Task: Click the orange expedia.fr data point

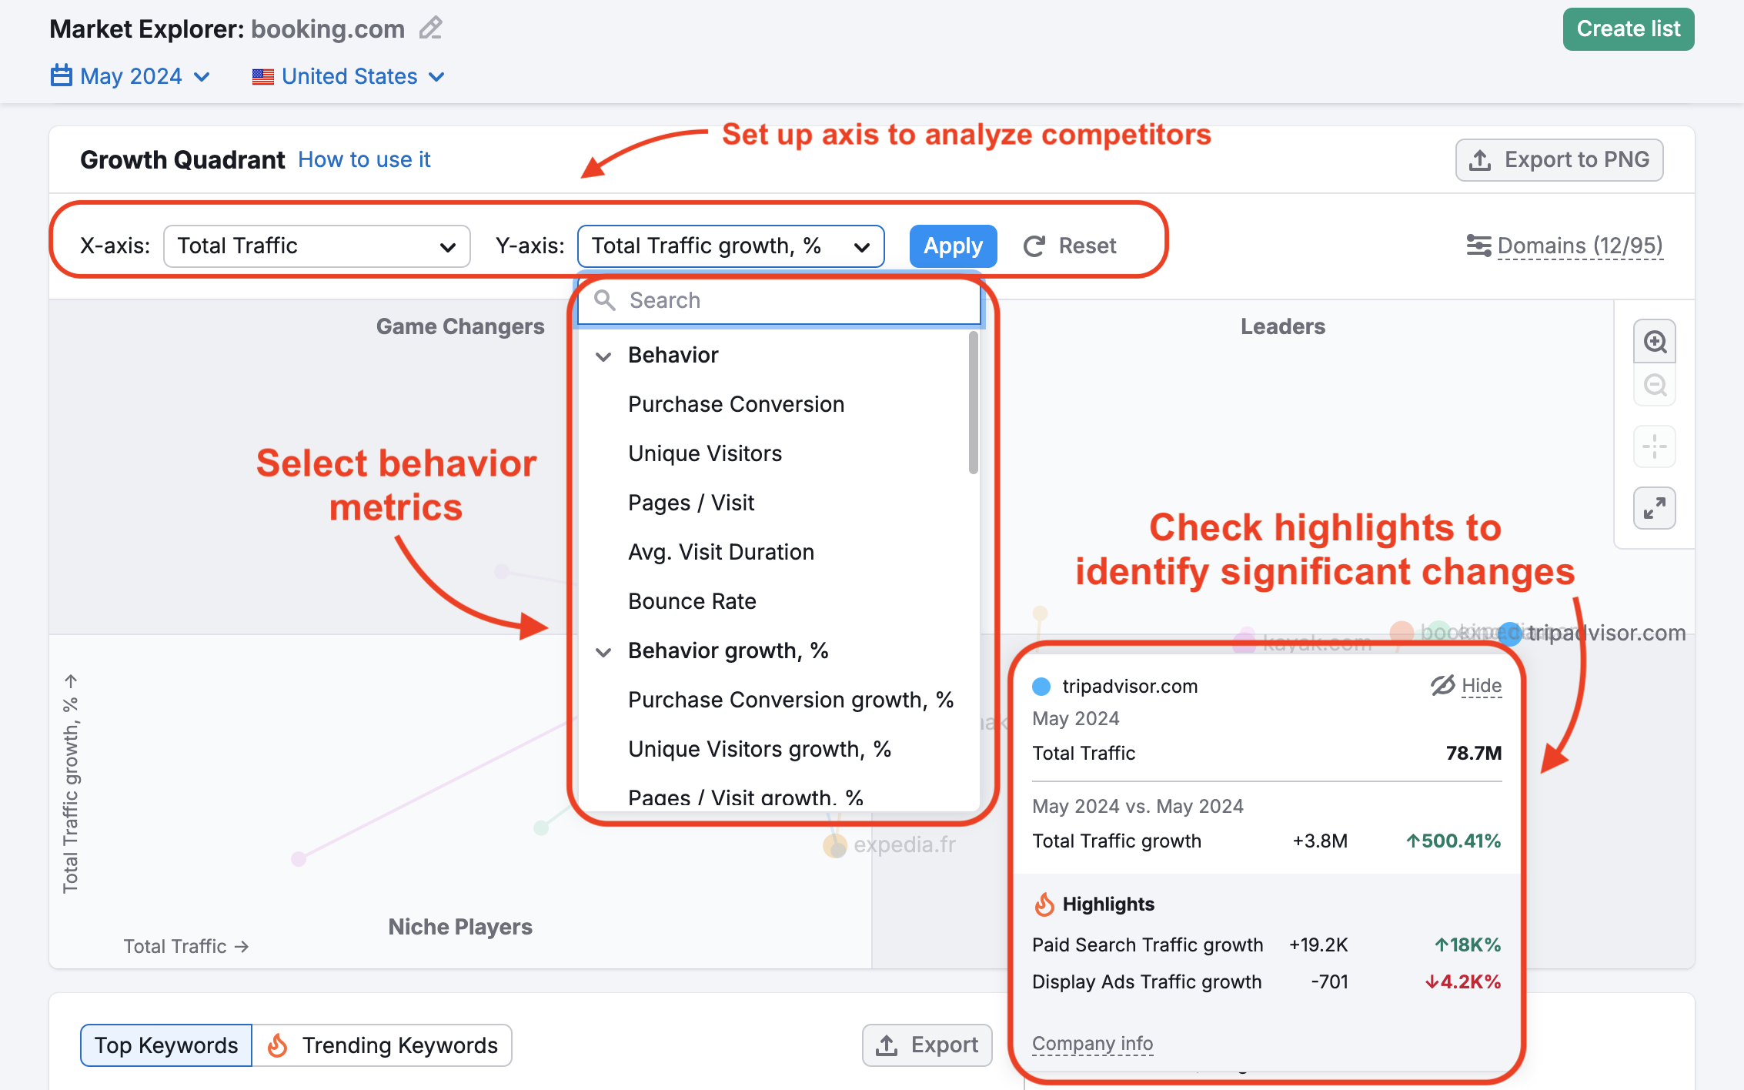Action: pos(835,845)
